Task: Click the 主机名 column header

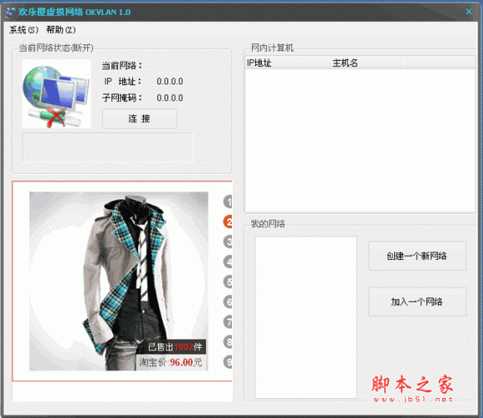Action: pyautogui.click(x=367, y=63)
